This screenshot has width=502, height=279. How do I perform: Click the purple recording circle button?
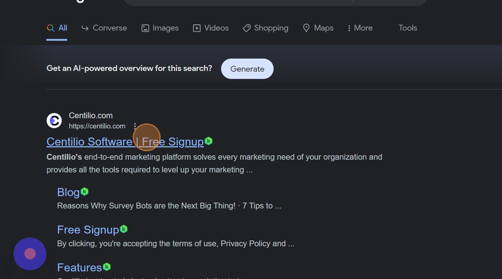pos(30,254)
